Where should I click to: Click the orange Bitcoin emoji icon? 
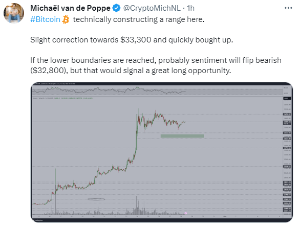click(x=66, y=19)
